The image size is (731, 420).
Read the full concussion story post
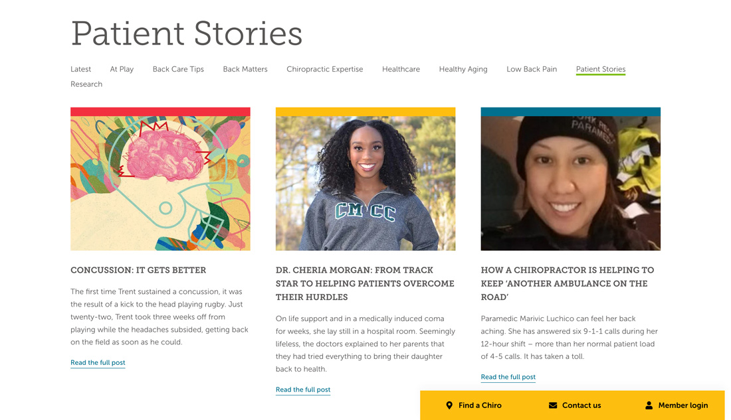click(98, 362)
